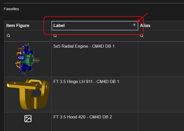Click the Favorites heading
This screenshot has height=131, width=184.
point(11,9)
